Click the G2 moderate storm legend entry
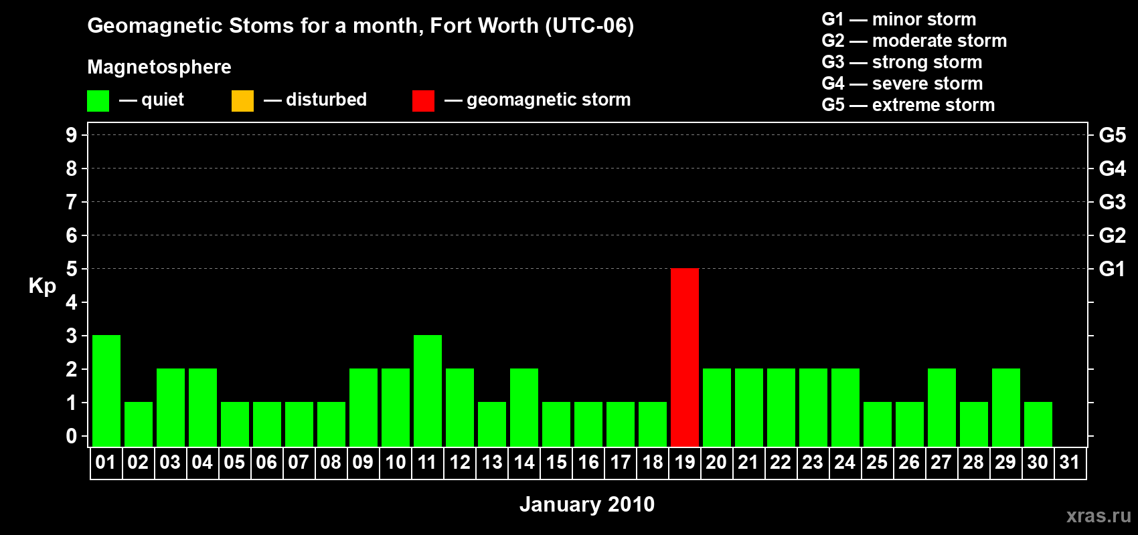This screenshot has width=1138, height=535. coord(914,41)
